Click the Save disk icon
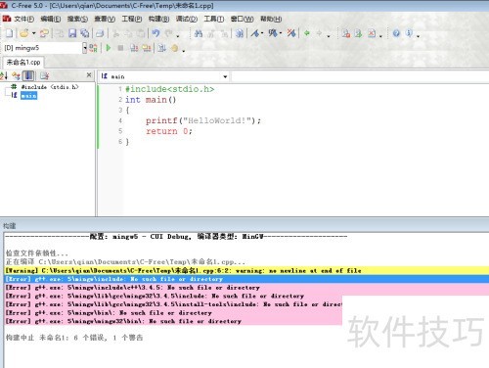Viewport: 489px width, 368px height. (x=72, y=33)
